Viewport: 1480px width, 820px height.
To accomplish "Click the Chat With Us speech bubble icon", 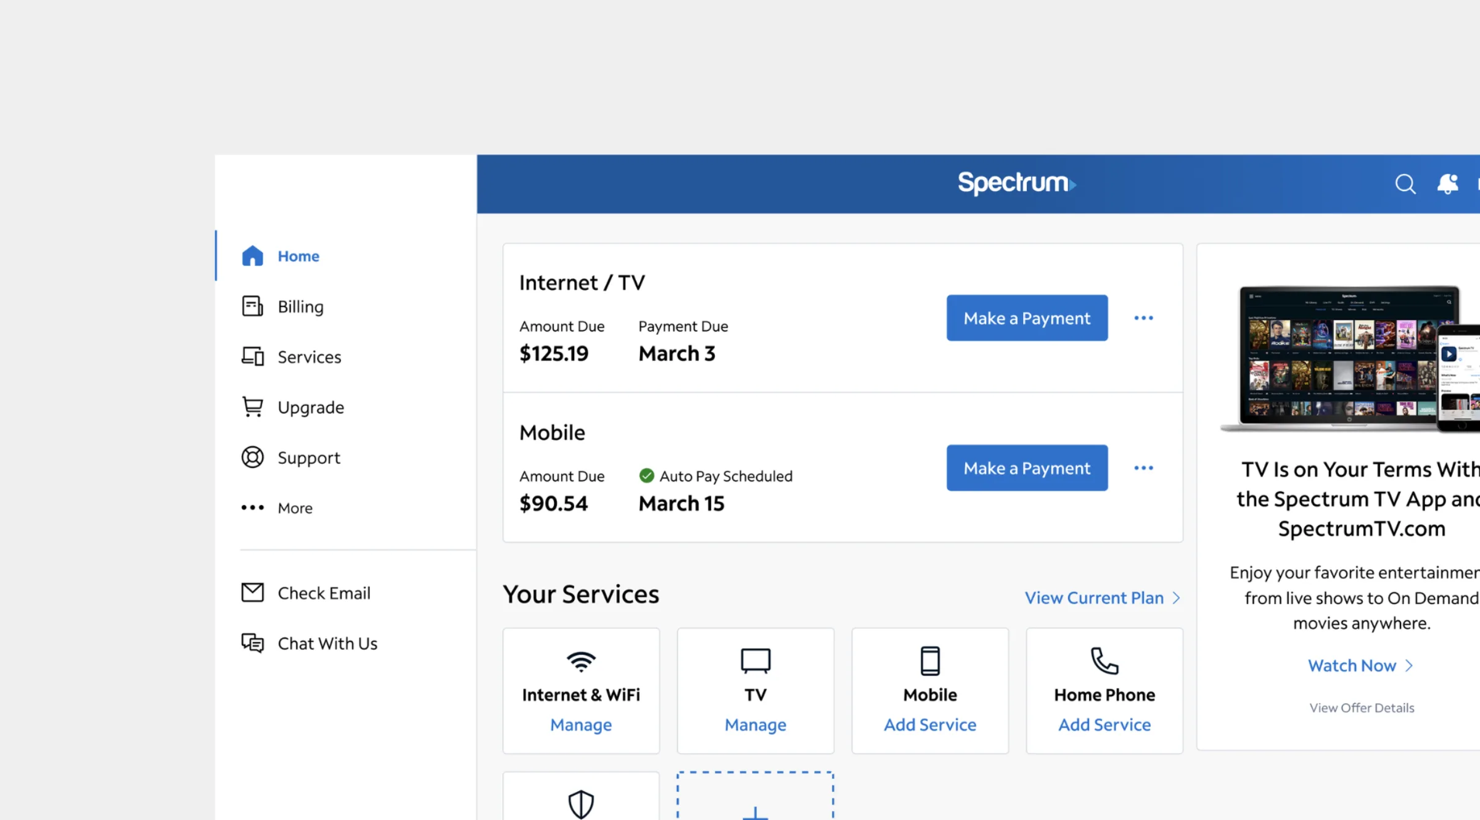I will [x=252, y=643].
